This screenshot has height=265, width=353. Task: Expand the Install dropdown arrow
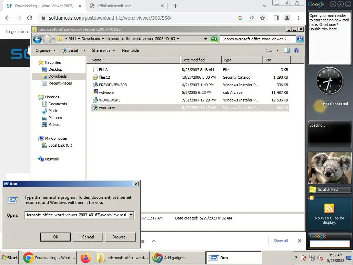(x=85, y=50)
